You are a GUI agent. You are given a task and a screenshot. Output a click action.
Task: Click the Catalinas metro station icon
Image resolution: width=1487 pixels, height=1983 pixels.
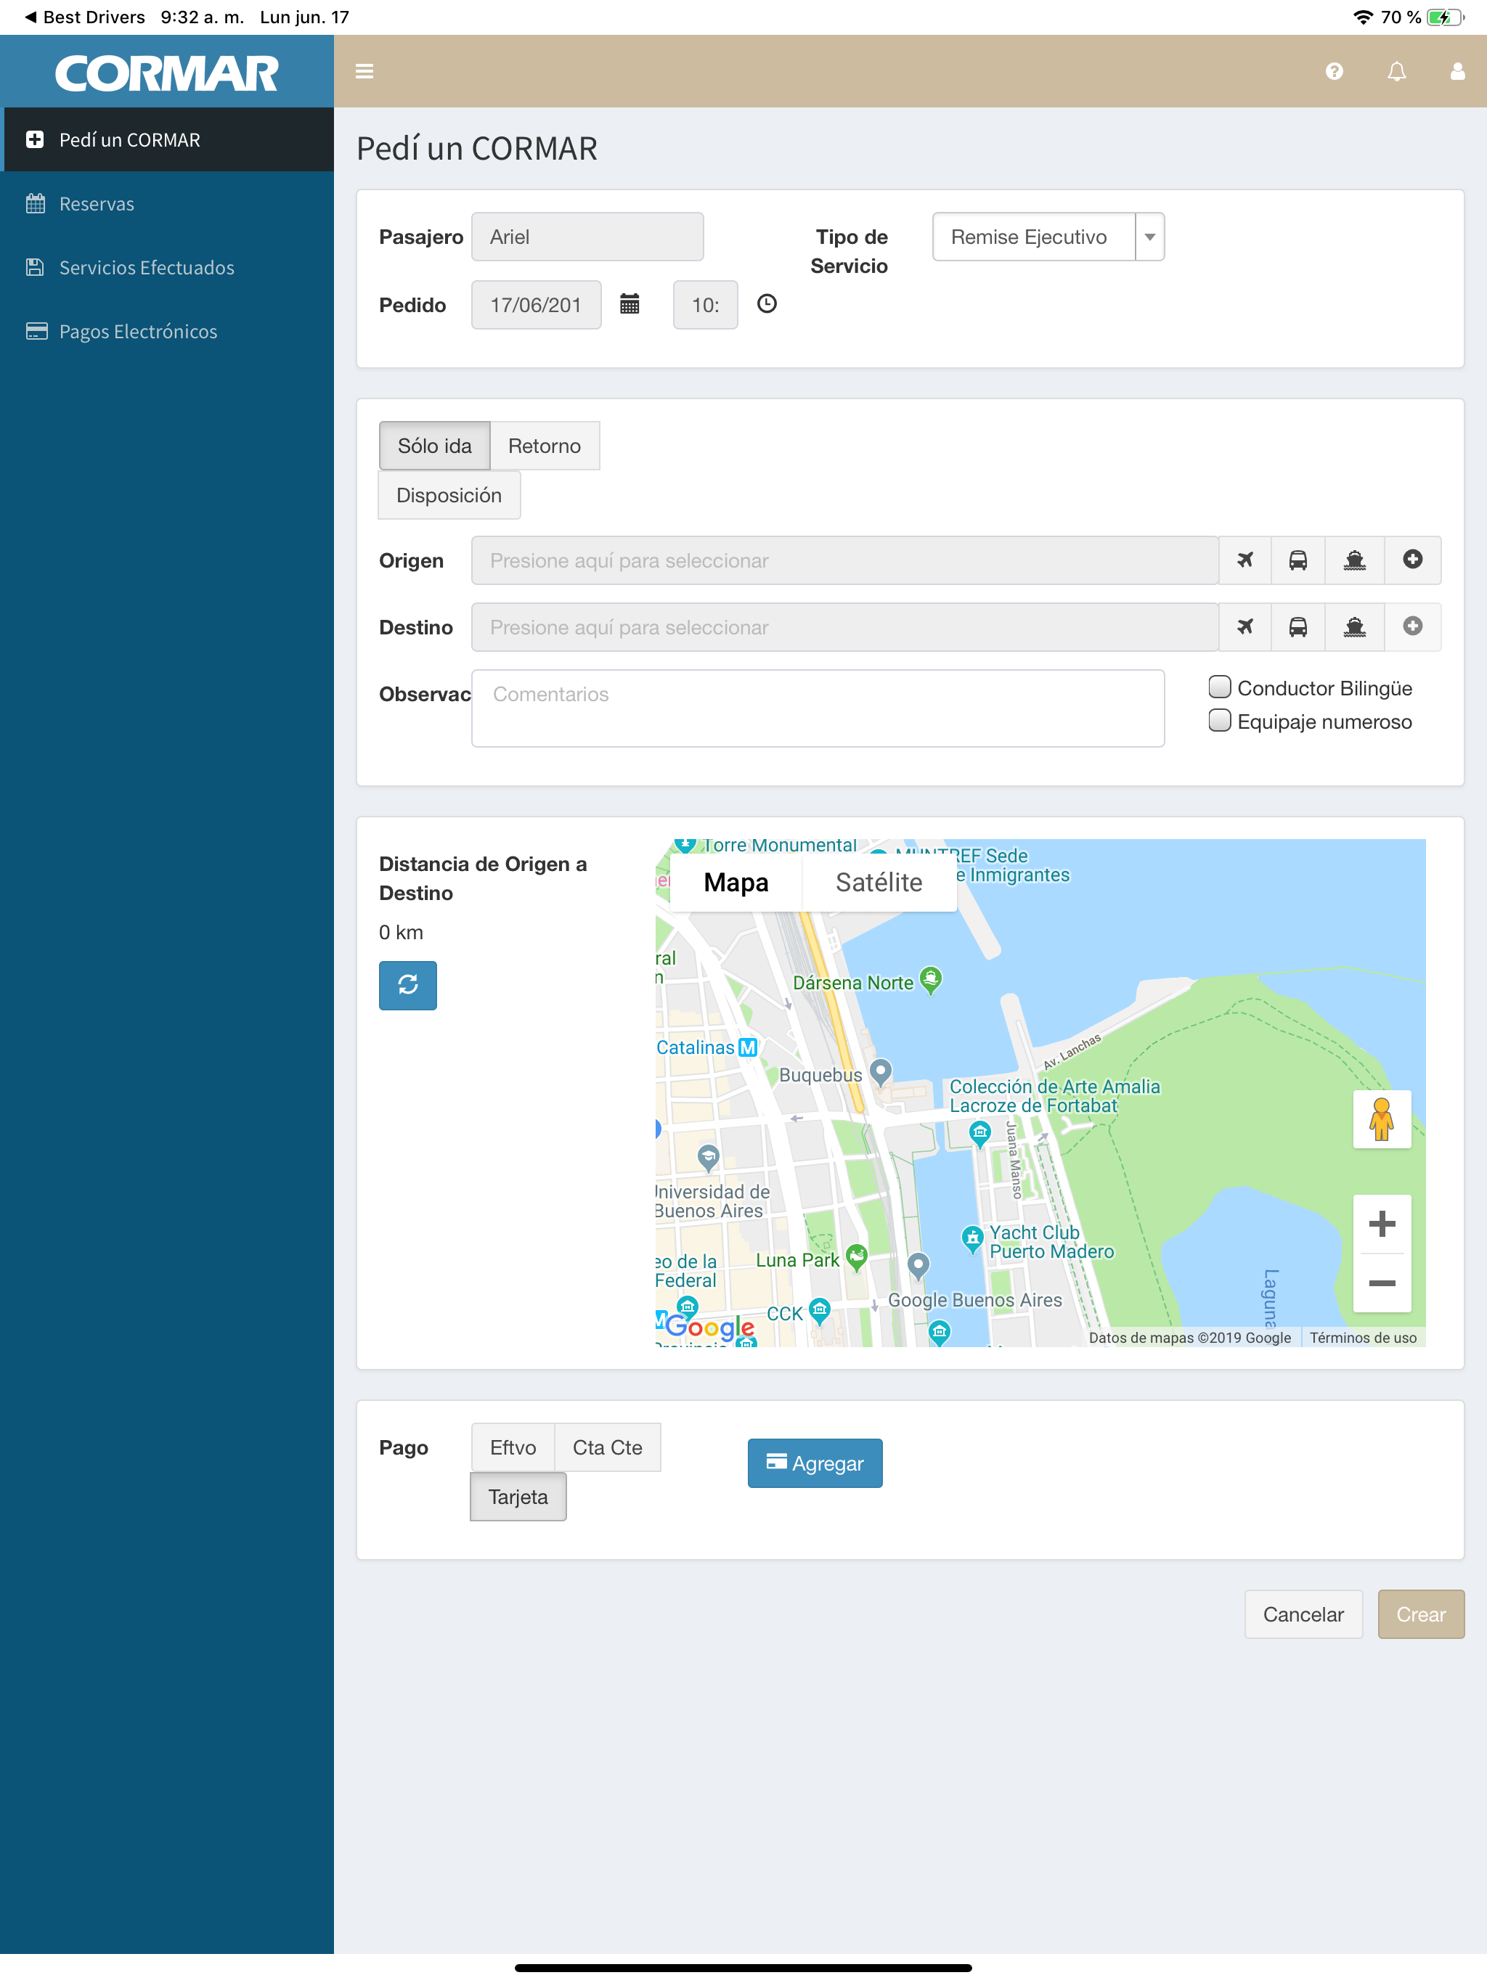click(747, 1047)
